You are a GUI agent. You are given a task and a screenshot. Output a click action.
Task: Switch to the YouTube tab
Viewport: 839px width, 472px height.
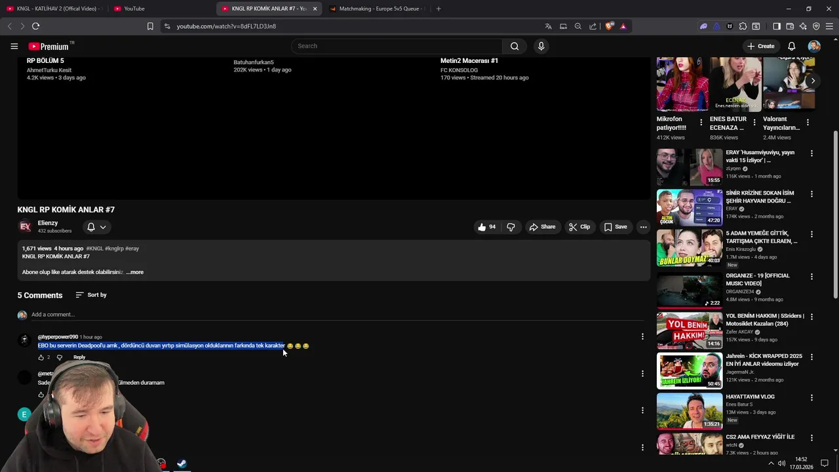pos(159,9)
